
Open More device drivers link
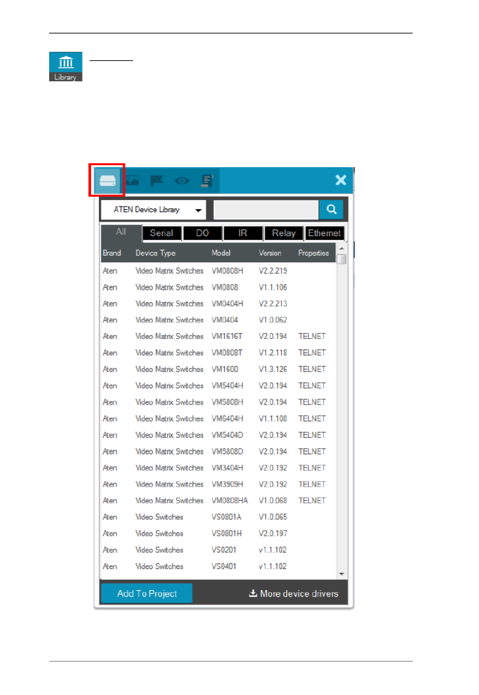294,593
